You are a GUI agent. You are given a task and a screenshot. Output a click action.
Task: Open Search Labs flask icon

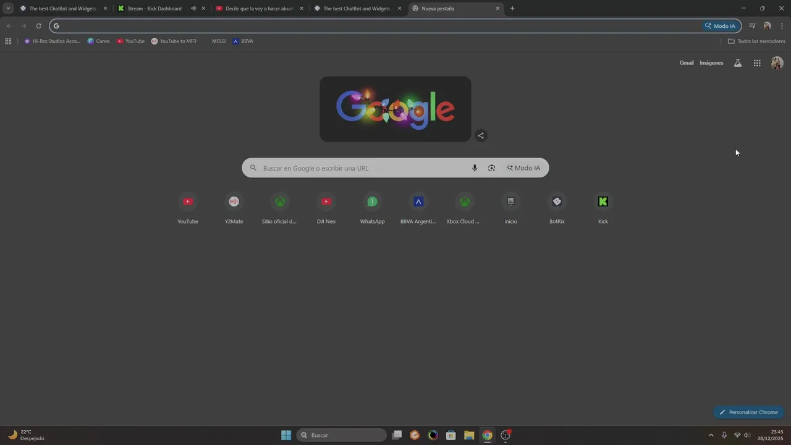click(x=737, y=63)
